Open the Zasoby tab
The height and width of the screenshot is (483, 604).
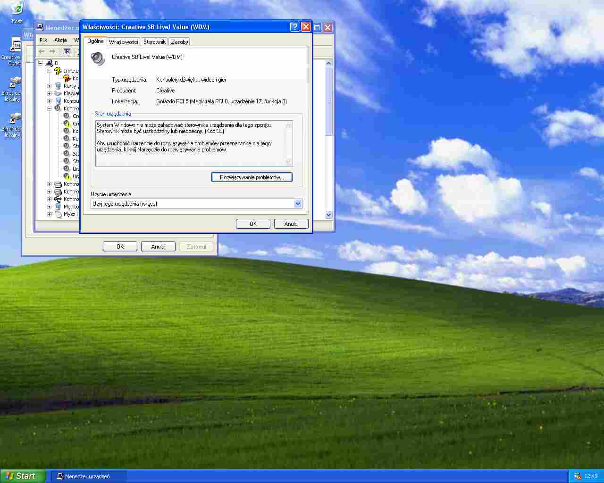click(179, 42)
